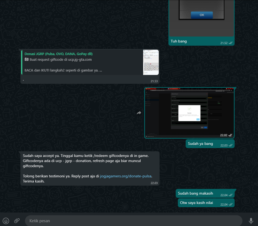This screenshot has width=258, height=226.
Task: Click "Tolong berikan testimoni ya" text
Action: 47,176
